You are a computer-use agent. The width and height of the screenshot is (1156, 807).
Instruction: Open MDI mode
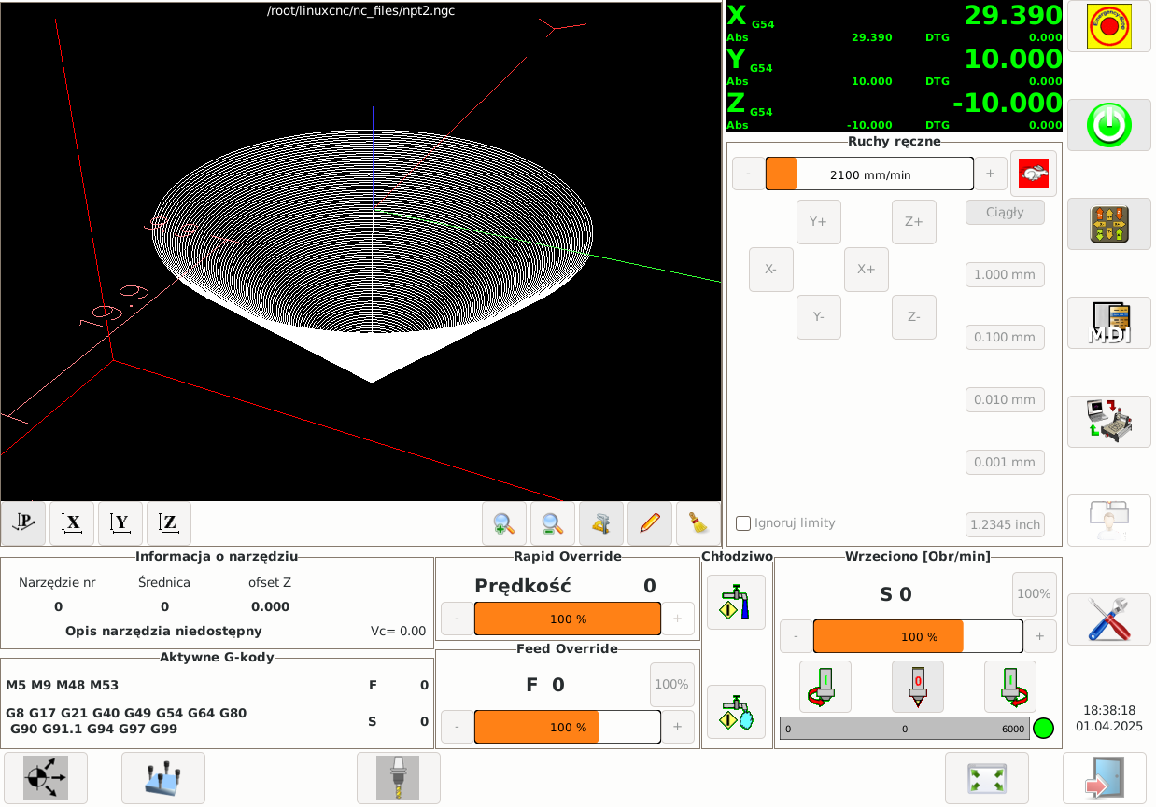[x=1108, y=323]
